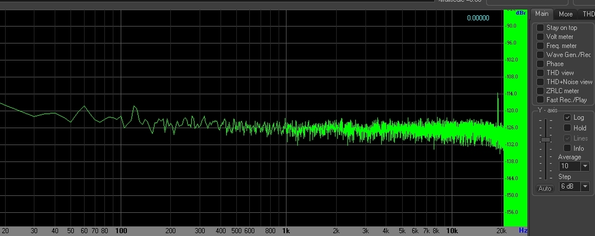This screenshot has width=595, height=236.
Task: Click the Y-axis vertical slider handle
Action: [546, 140]
